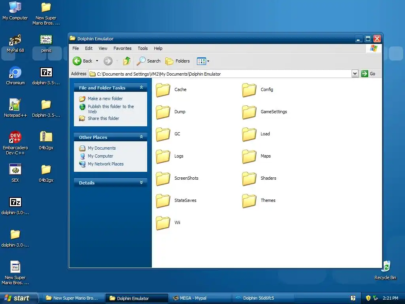Image resolution: width=405 pixels, height=304 pixels.
Task: Select the GC folder icon
Action: (163, 134)
